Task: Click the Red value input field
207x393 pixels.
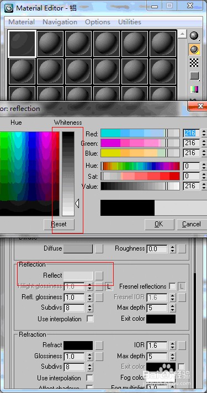Action: pos(192,133)
